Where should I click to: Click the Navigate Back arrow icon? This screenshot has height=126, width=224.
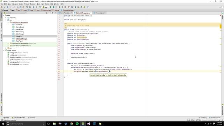tap(34, 7)
